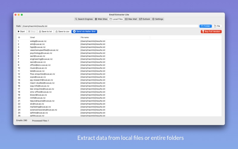The image size is (238, 149).
Task: Close the Email Extractor Lite window
Action: 15,15
